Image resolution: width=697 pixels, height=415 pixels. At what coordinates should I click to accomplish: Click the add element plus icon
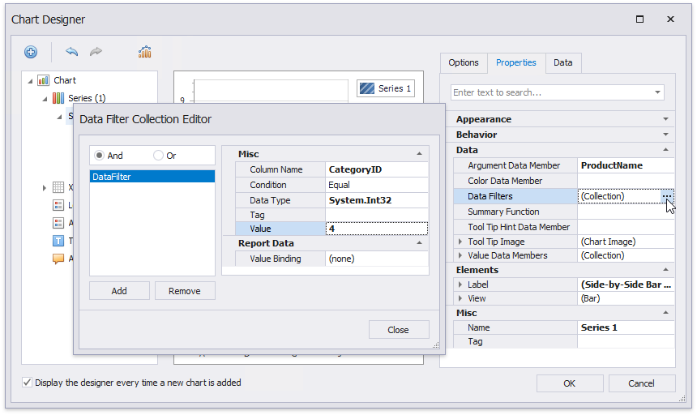[x=31, y=52]
